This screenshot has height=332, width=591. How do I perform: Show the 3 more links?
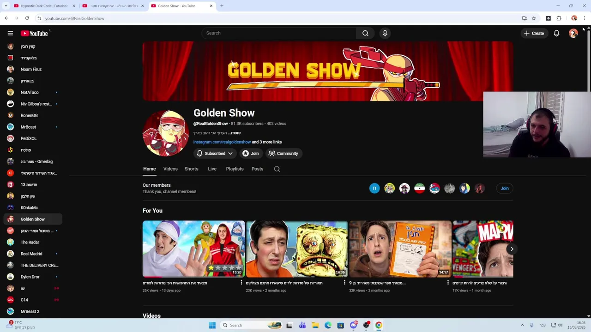click(x=267, y=142)
